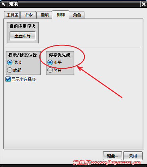Click the arrow icon in the title bar
Image resolution: width=147 pixels, height=167 pixels.
(3, 4)
